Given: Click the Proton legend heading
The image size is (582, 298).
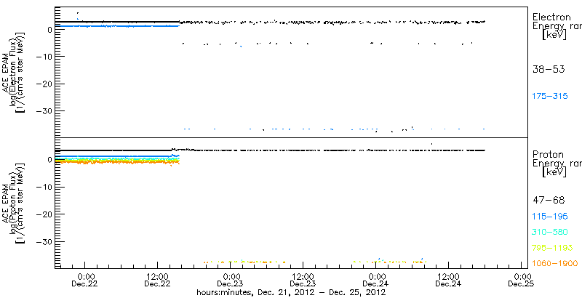Looking at the screenshot, I should [x=549, y=154].
